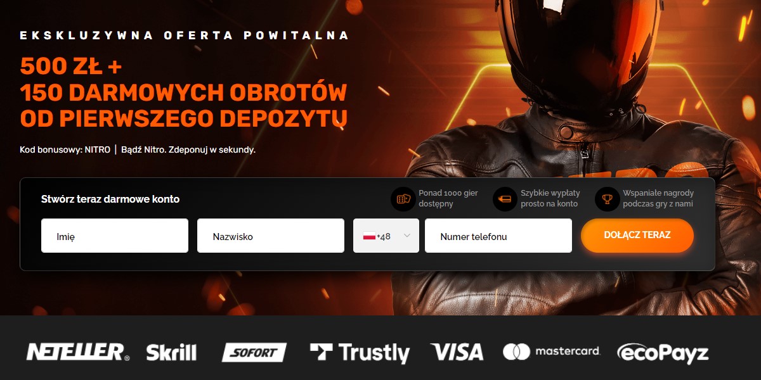Click the Trustly logo

click(360, 353)
